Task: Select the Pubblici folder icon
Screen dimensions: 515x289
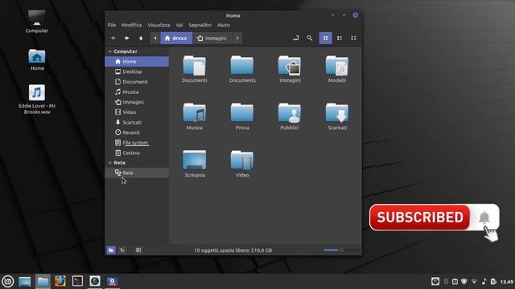Action: click(290, 113)
